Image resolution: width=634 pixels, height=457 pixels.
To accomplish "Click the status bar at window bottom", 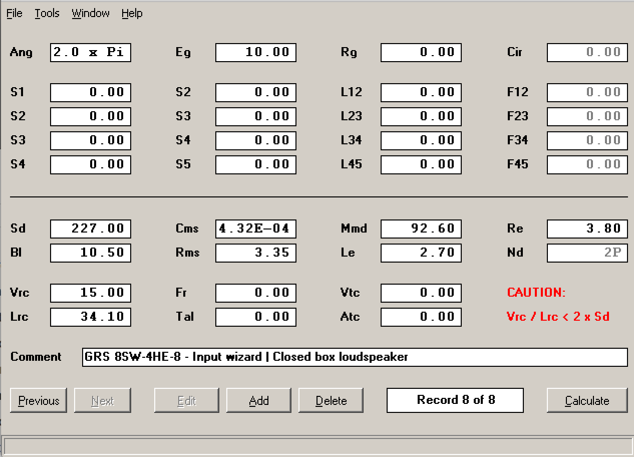I will coord(319,446).
